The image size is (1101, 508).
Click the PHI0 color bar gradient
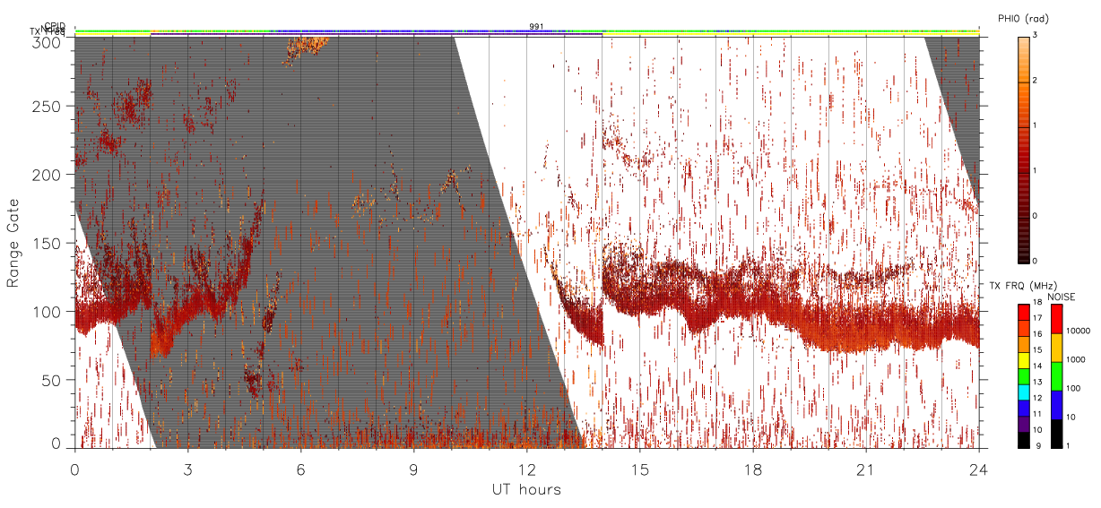tap(1023, 150)
